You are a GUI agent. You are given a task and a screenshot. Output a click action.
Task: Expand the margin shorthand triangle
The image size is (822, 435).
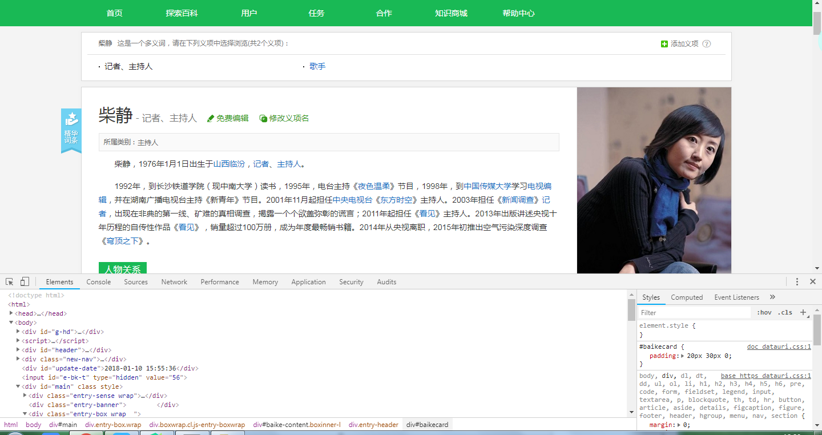[x=680, y=425]
